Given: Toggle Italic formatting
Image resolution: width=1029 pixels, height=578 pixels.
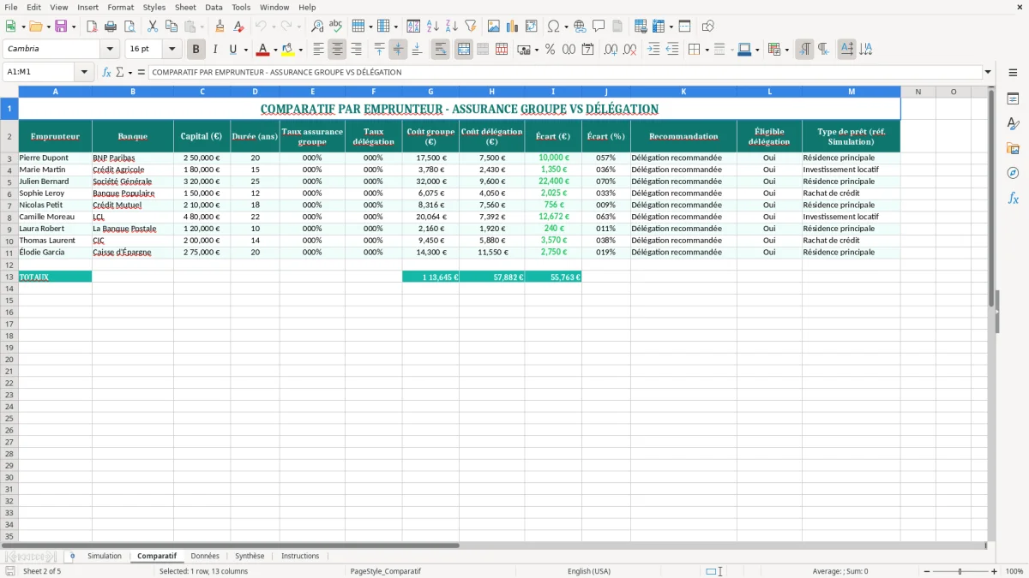Looking at the screenshot, I should tap(215, 50).
